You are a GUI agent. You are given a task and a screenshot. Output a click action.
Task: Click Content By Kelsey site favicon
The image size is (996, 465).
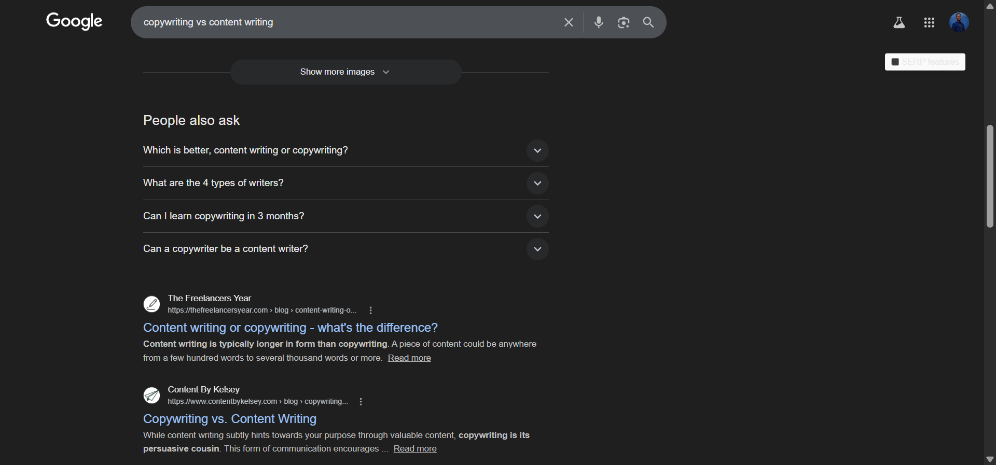click(x=151, y=395)
